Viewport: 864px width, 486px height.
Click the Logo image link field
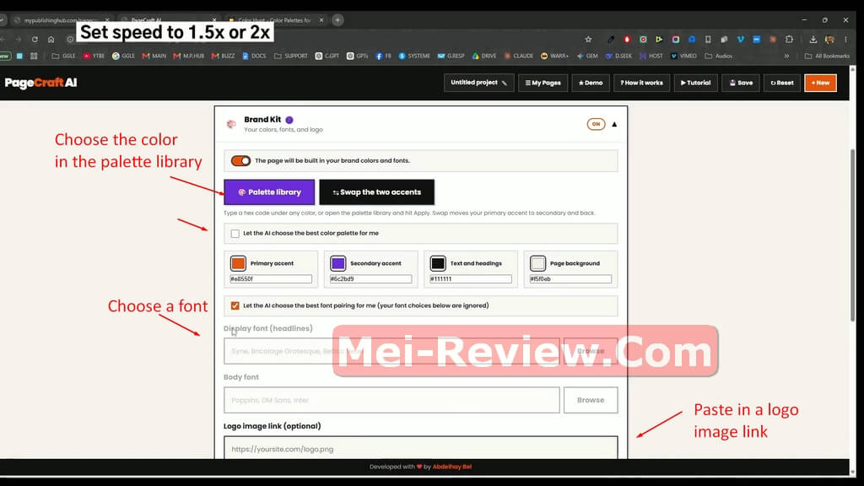coord(420,449)
